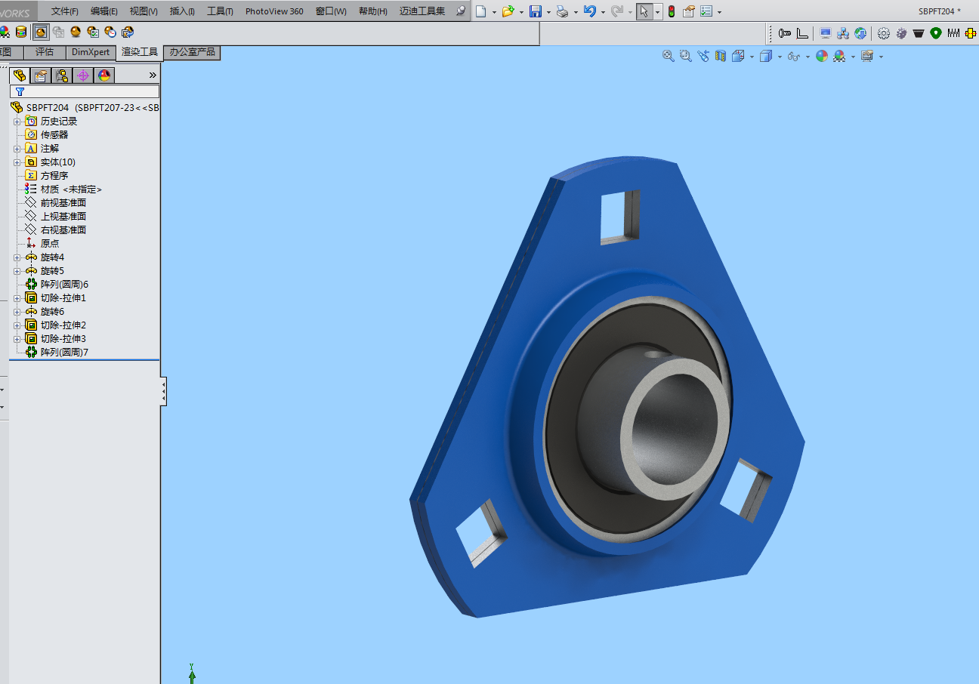The width and height of the screenshot is (979, 684).
Task: Click the edit scene cylinder icon
Action: (x=20, y=32)
